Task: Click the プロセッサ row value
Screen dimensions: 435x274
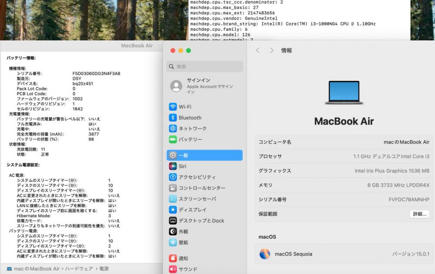Action: click(x=391, y=156)
